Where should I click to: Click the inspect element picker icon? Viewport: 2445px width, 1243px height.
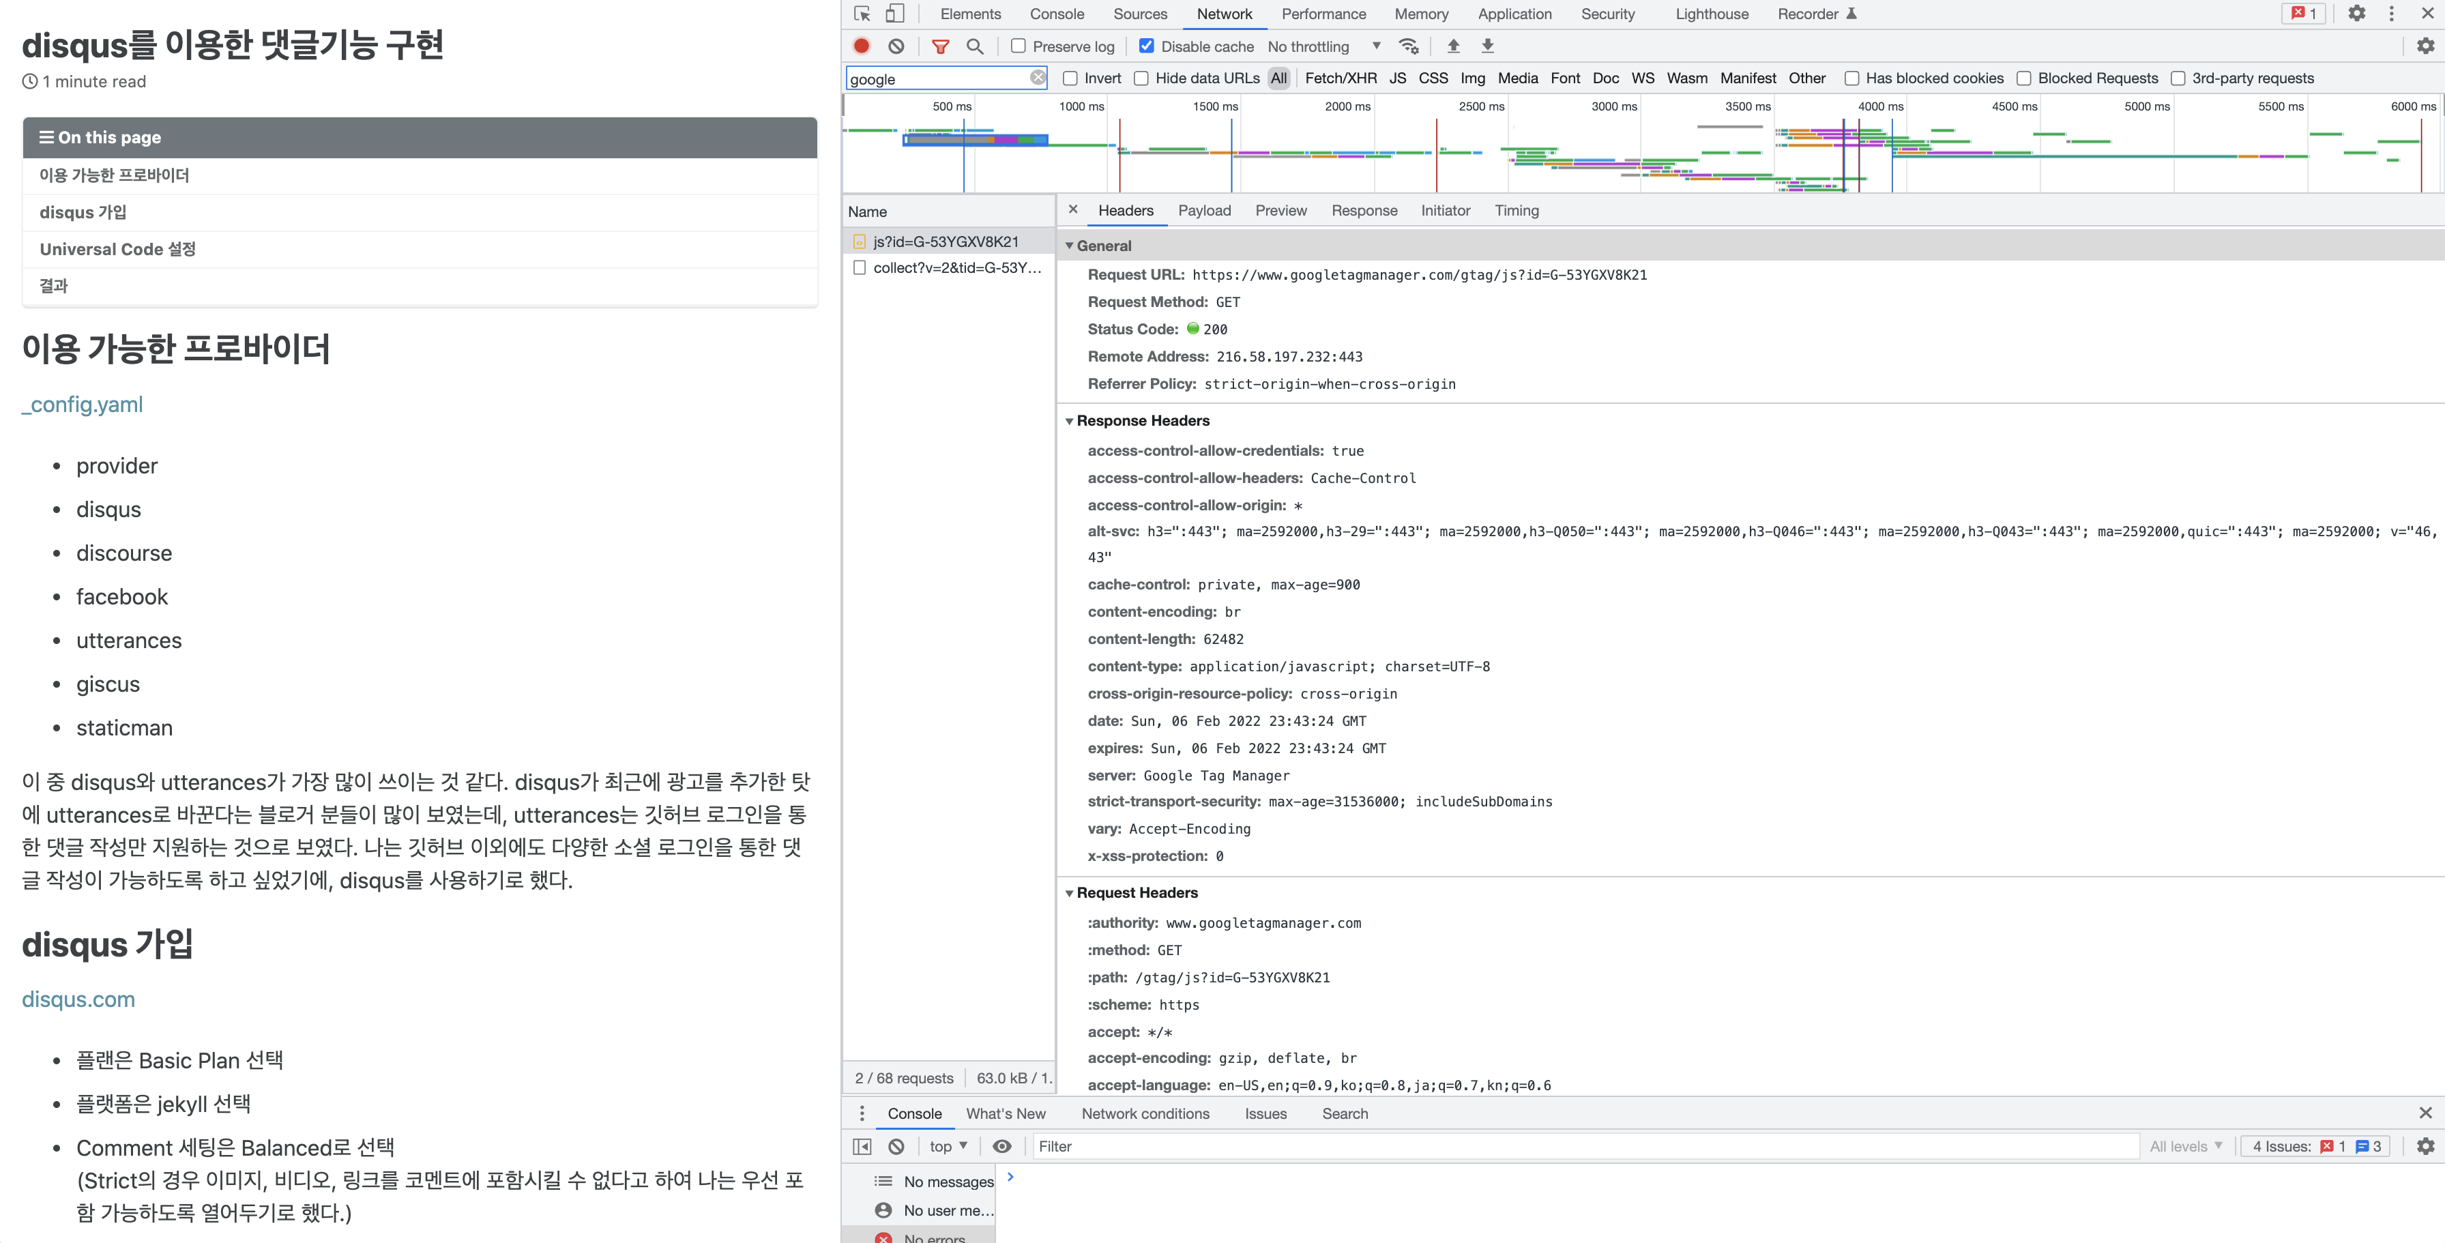point(862,13)
